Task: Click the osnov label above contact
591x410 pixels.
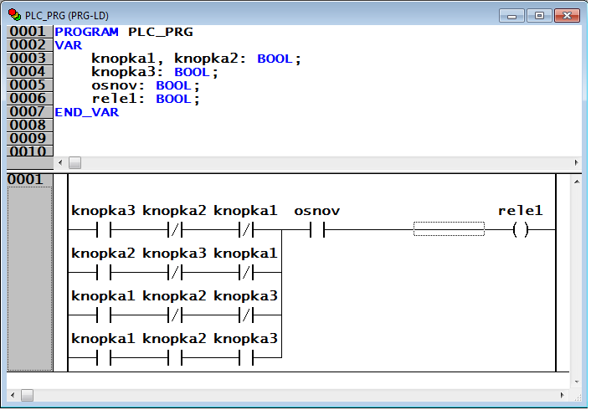Action: [317, 211]
